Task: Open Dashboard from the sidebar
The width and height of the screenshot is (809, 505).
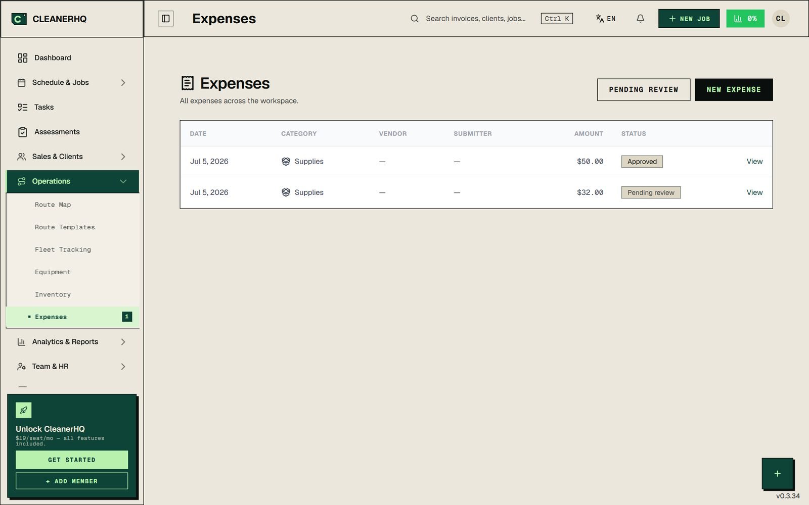Action: click(x=72, y=58)
